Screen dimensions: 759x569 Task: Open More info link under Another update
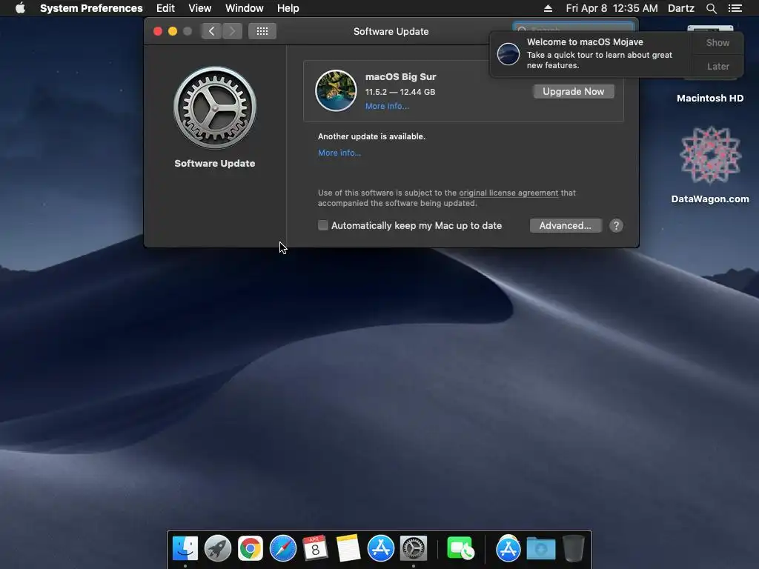pyautogui.click(x=339, y=153)
